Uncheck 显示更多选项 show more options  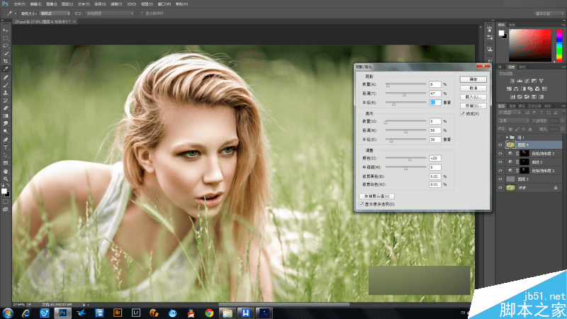[362, 204]
